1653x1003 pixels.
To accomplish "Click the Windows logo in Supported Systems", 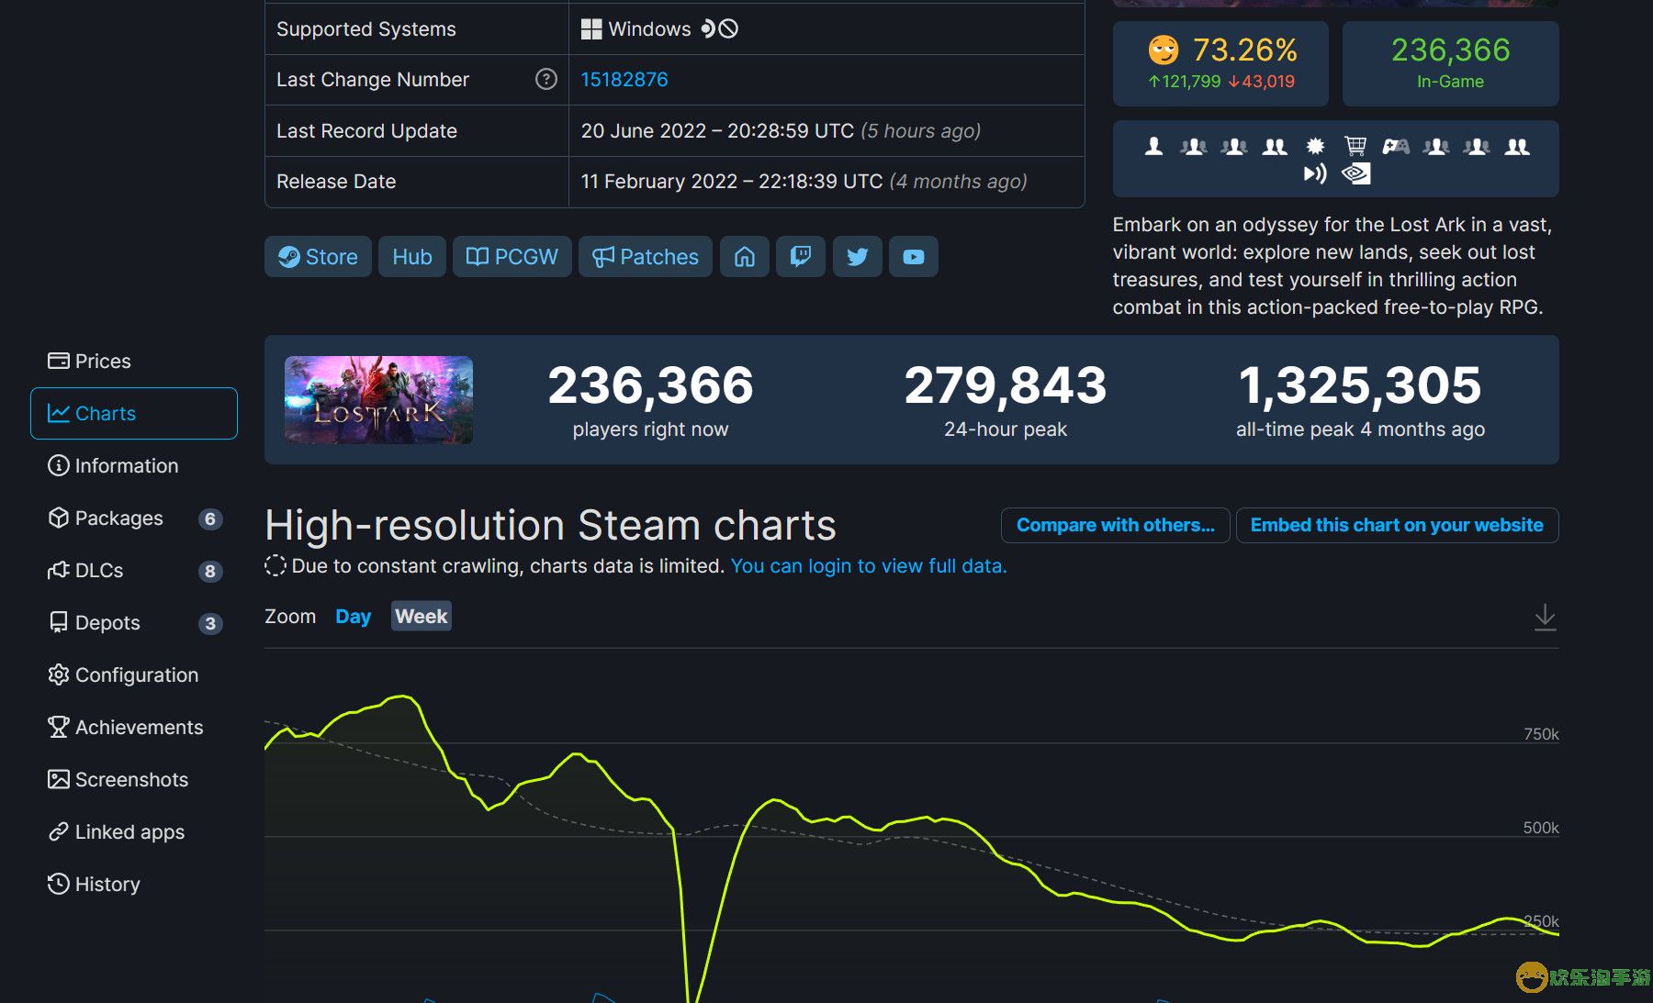I will [591, 29].
